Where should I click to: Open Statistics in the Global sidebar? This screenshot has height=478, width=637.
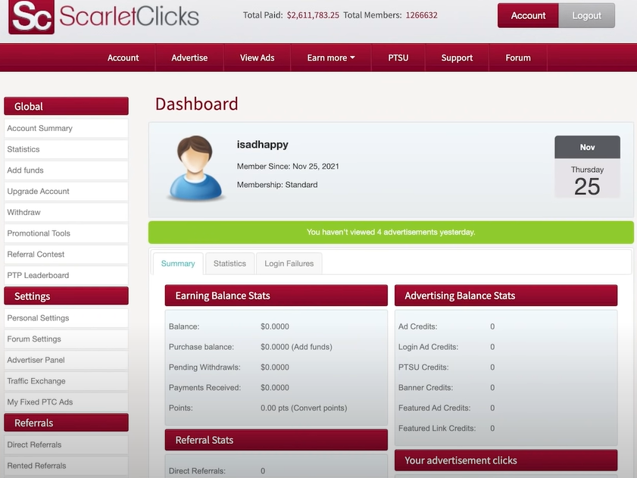(66, 149)
